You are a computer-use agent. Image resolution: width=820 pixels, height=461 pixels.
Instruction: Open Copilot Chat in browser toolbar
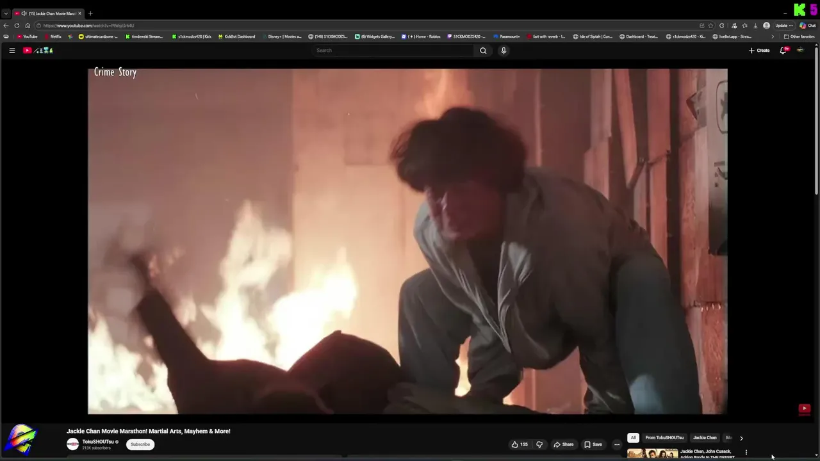pyautogui.click(x=807, y=26)
